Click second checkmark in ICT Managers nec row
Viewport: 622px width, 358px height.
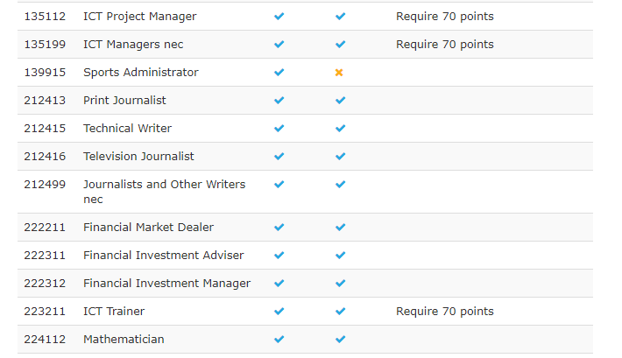pyautogui.click(x=340, y=45)
